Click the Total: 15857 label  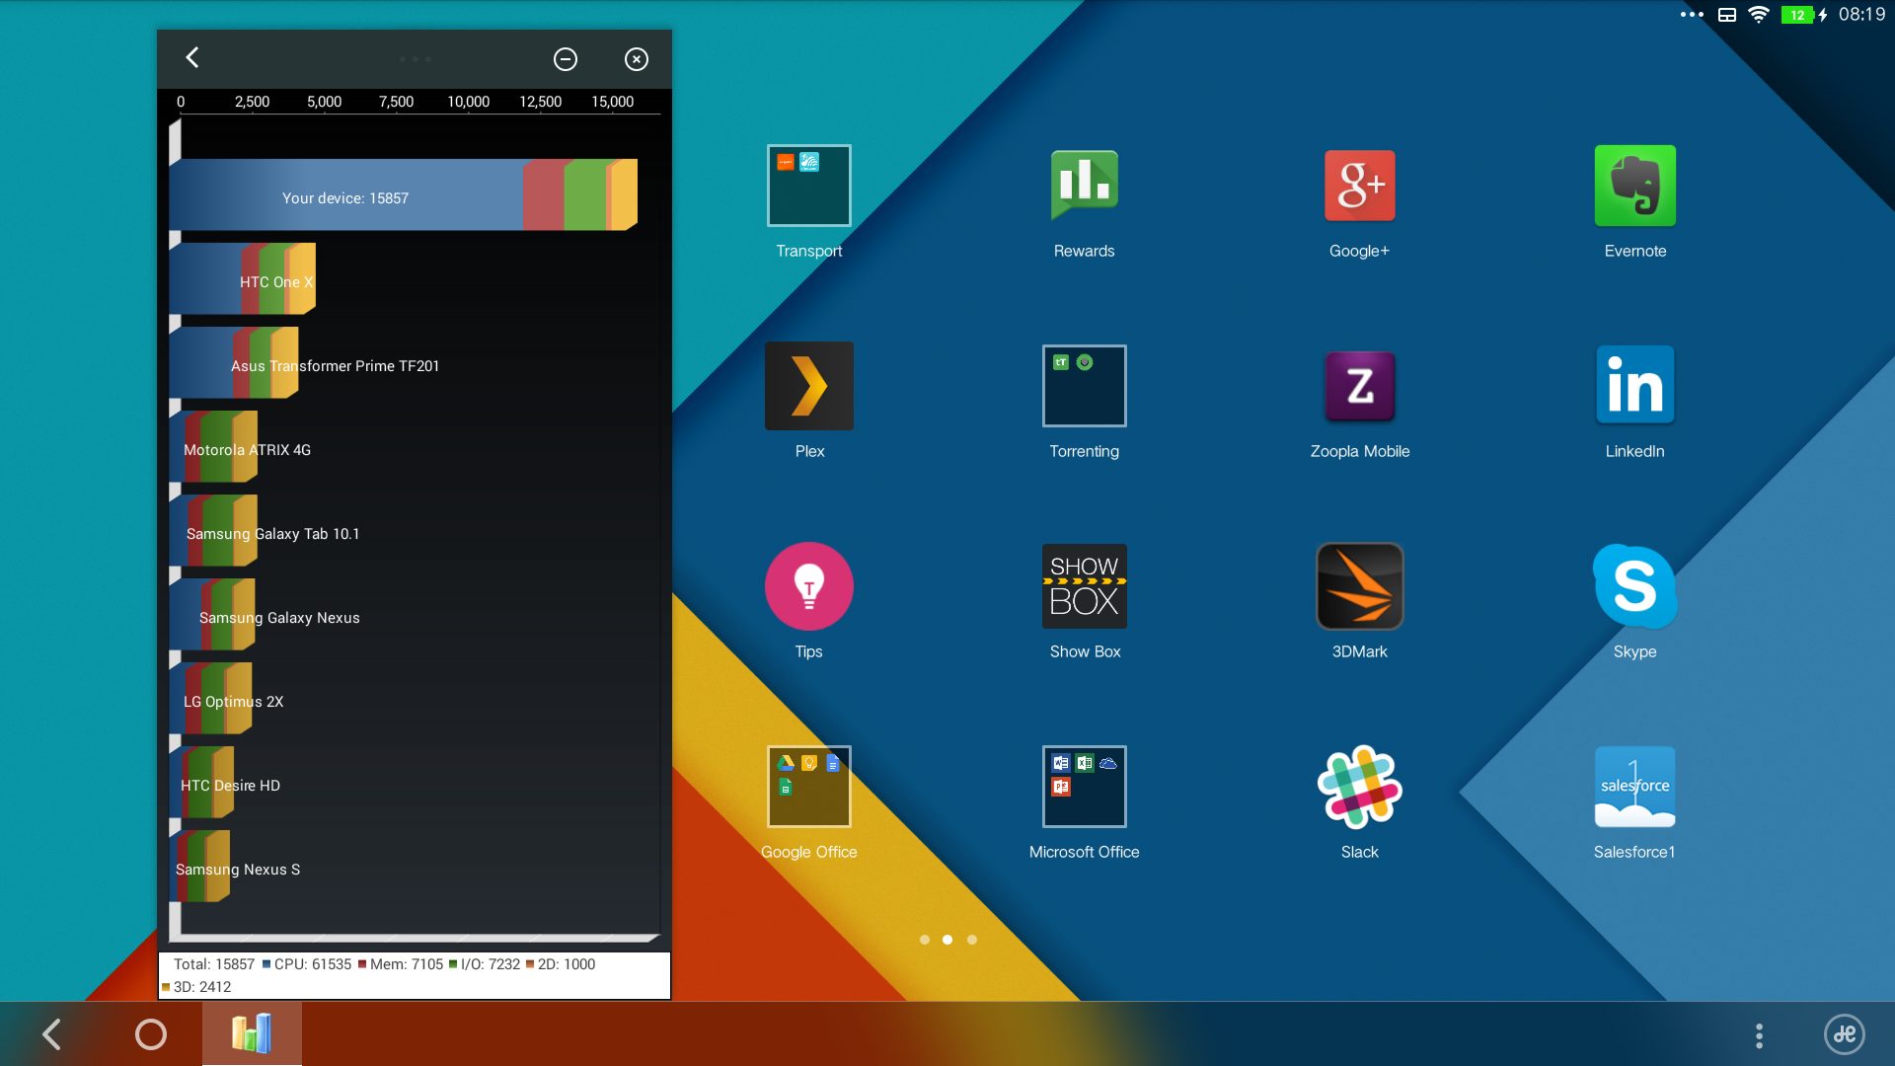click(214, 964)
